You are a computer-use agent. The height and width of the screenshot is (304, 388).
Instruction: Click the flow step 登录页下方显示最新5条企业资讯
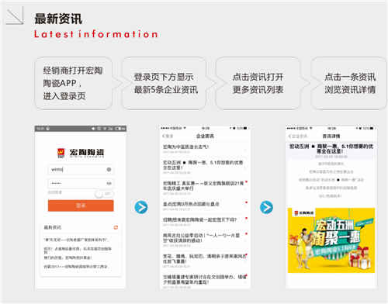click(166, 83)
